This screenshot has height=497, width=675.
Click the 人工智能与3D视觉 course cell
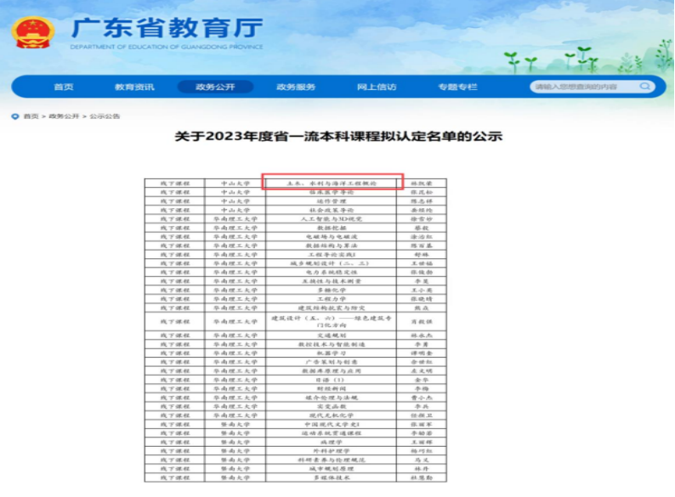pos(332,218)
